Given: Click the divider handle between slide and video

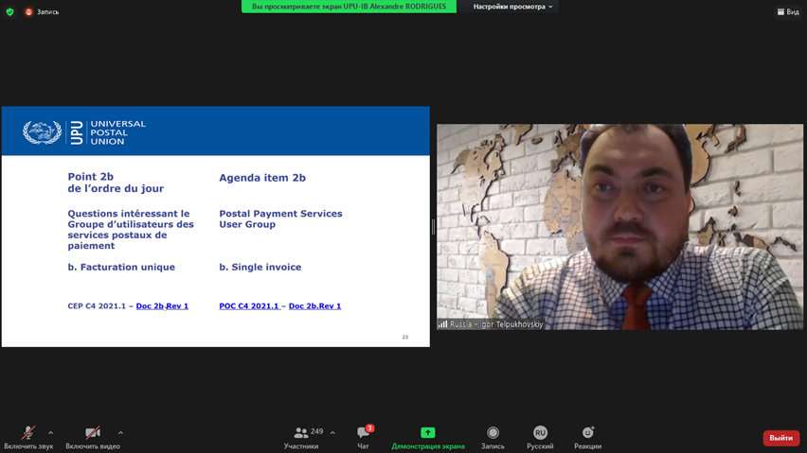Looking at the screenshot, I should click(x=434, y=227).
